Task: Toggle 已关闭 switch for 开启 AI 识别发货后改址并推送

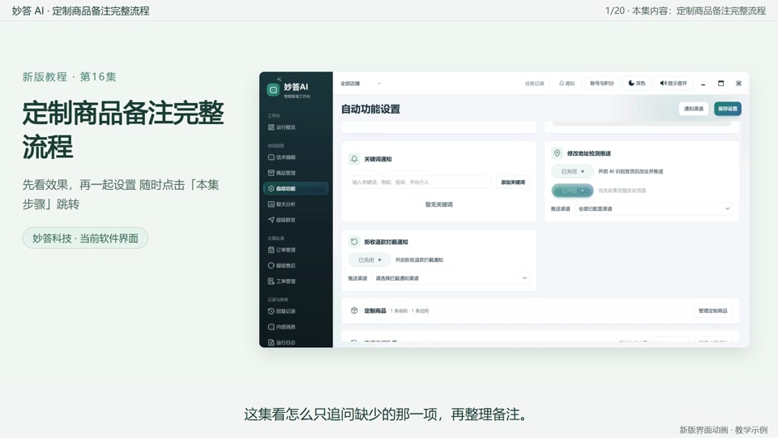Action: click(x=573, y=171)
